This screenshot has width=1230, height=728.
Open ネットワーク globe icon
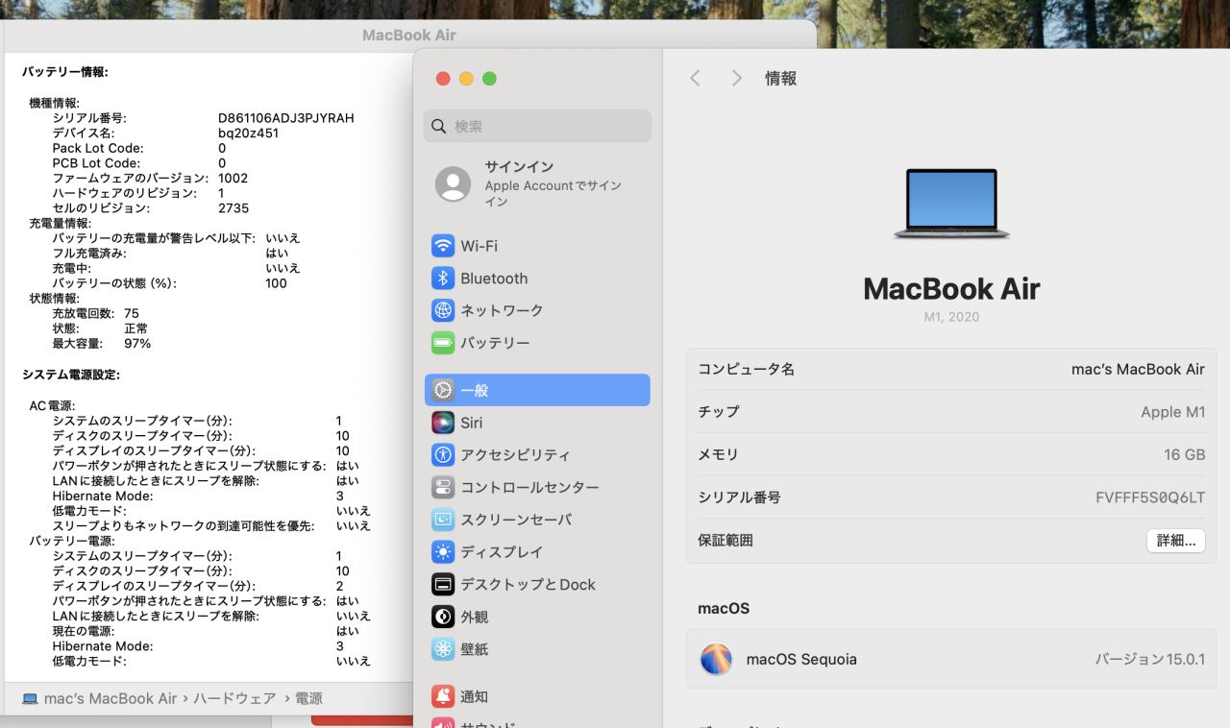[443, 310]
